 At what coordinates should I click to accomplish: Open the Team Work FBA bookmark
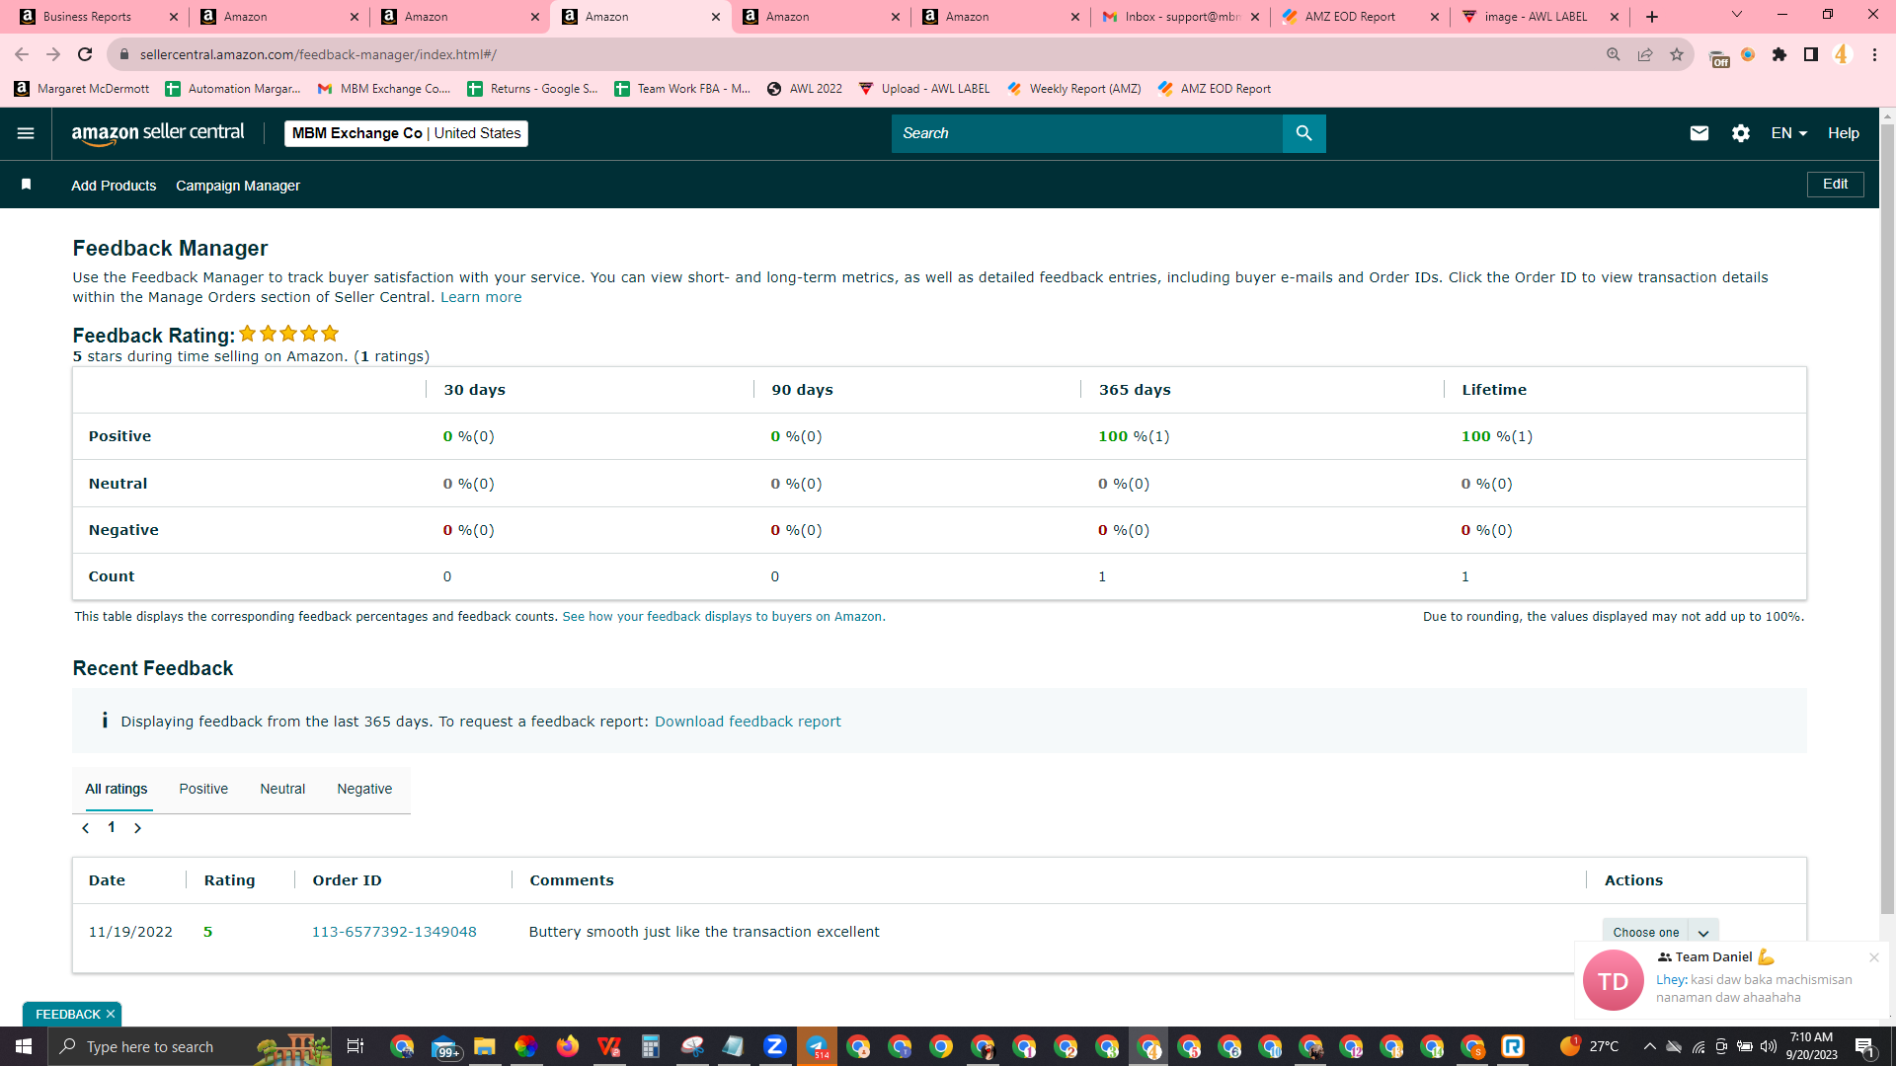(x=681, y=89)
